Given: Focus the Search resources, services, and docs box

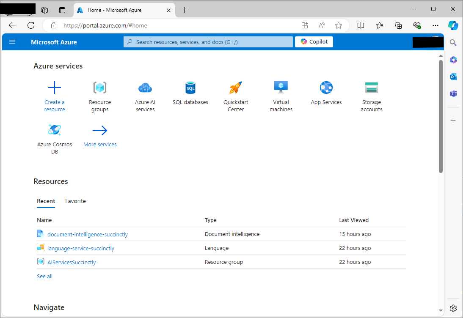Looking at the screenshot, I should [x=208, y=42].
